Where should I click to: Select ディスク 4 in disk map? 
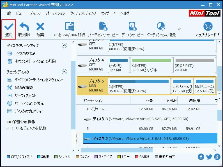pyautogui.click(x=92, y=65)
